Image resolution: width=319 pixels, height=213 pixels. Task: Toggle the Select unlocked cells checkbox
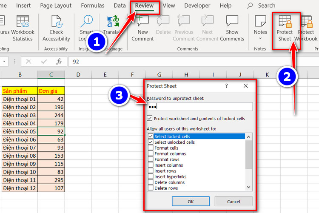tap(151, 142)
